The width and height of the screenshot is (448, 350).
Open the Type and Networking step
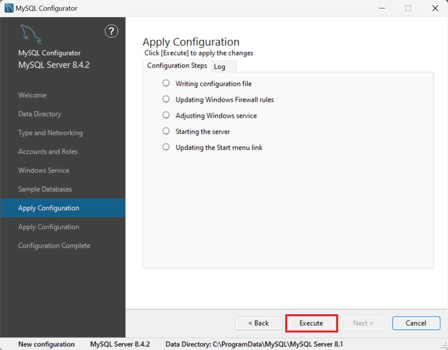click(50, 133)
